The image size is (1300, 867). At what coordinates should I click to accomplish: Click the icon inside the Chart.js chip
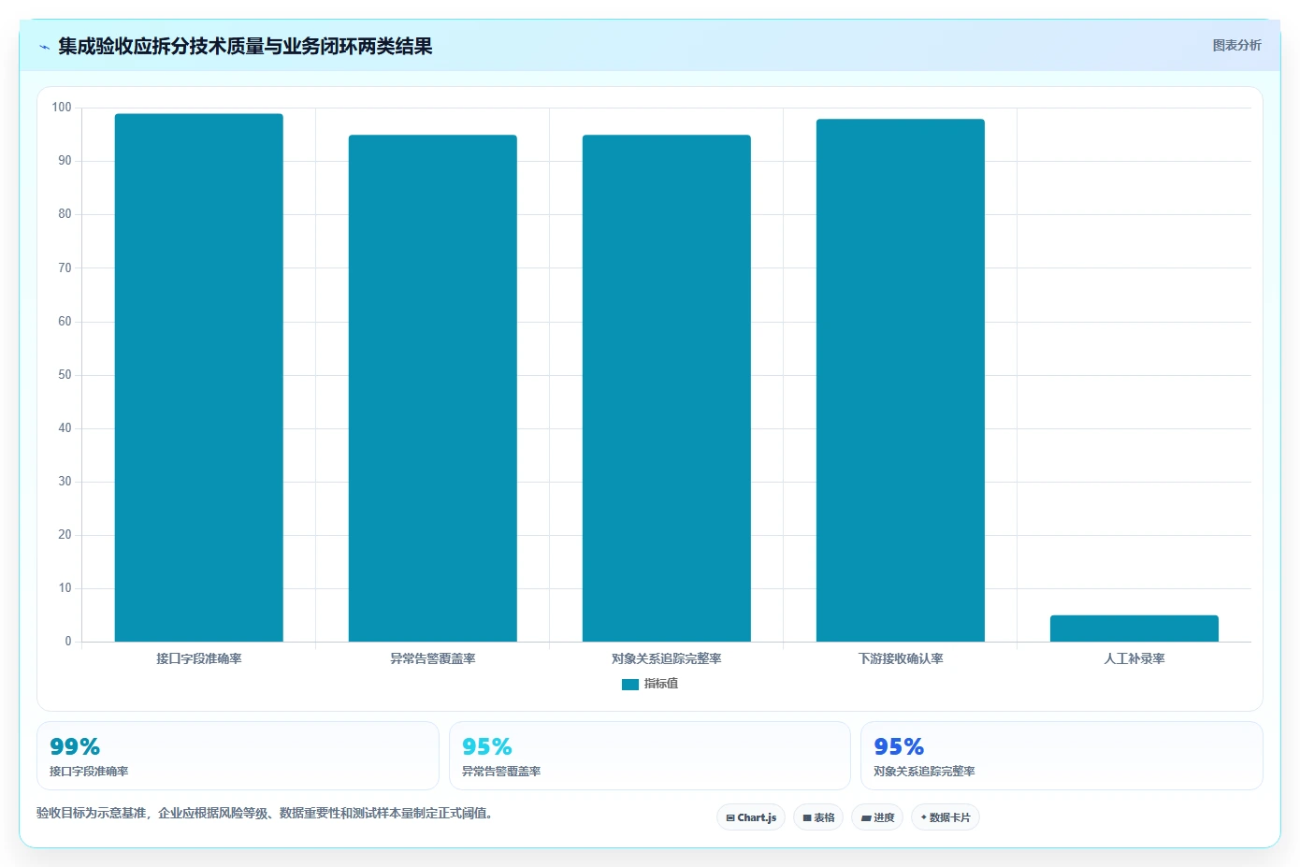pos(730,818)
